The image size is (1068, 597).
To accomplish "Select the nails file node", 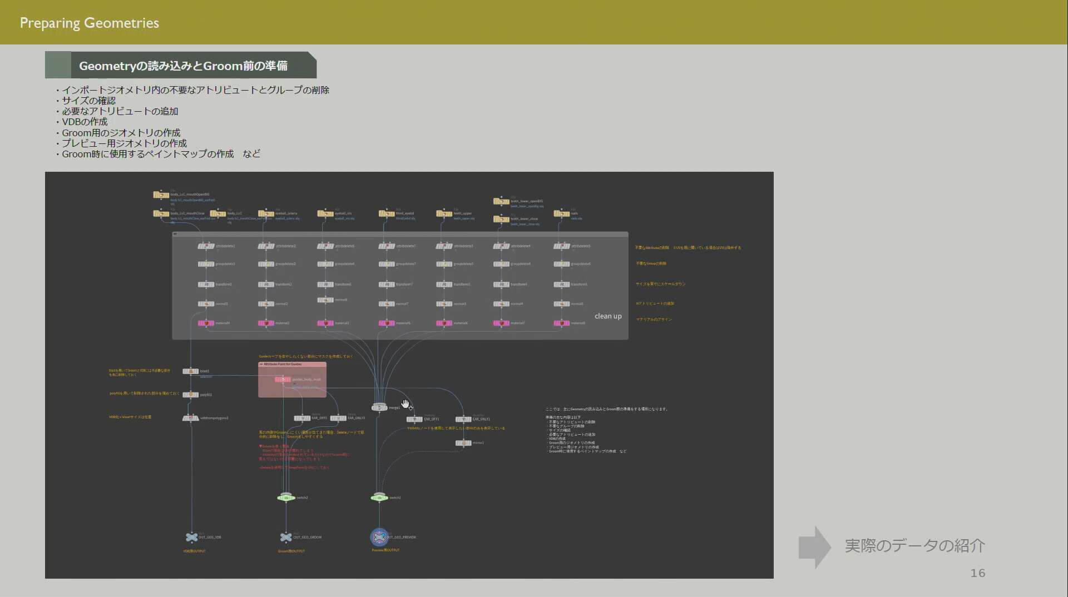I will [x=561, y=213].
